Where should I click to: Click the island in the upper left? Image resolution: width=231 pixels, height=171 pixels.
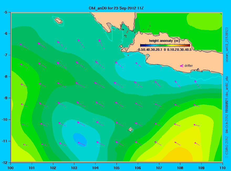point(59,21)
